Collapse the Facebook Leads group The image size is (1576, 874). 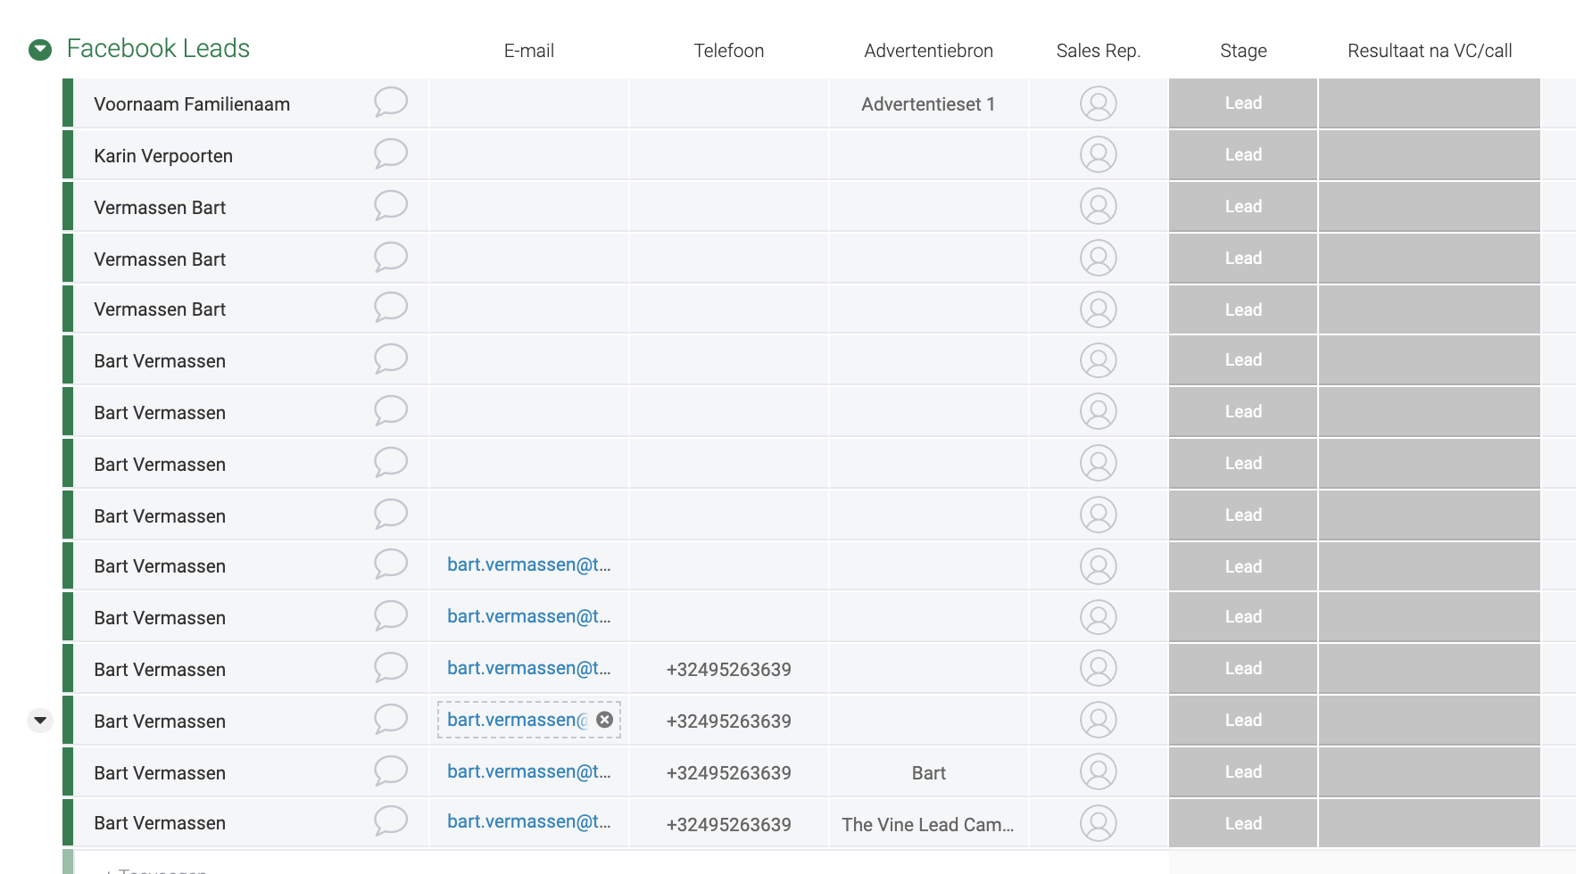click(40, 50)
